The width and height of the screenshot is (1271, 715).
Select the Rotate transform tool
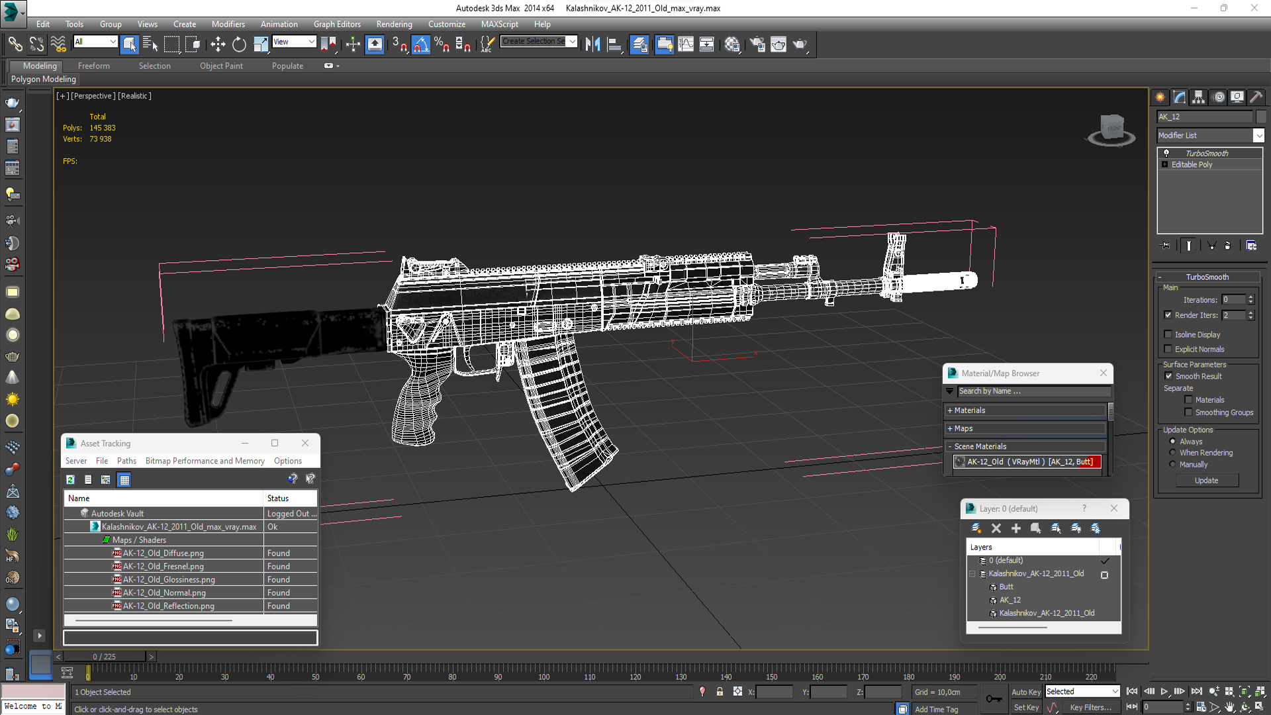coord(239,44)
